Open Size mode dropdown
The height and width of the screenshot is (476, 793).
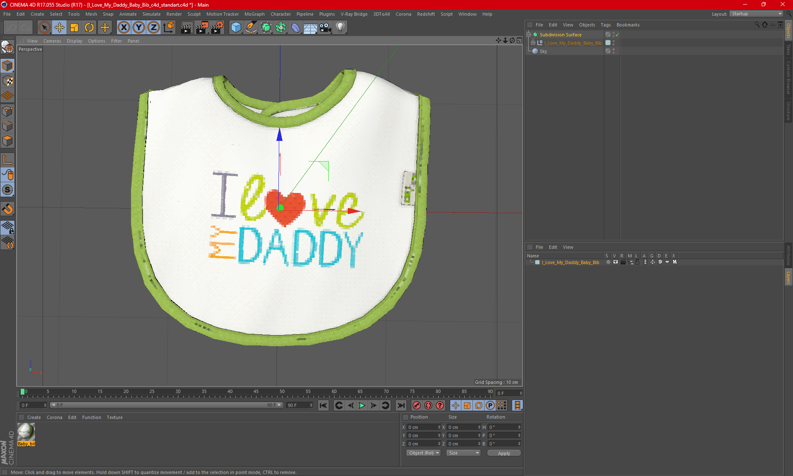[463, 453]
